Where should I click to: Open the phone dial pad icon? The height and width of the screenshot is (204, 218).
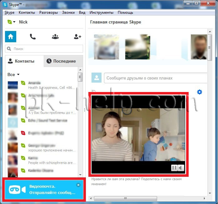coord(33,37)
